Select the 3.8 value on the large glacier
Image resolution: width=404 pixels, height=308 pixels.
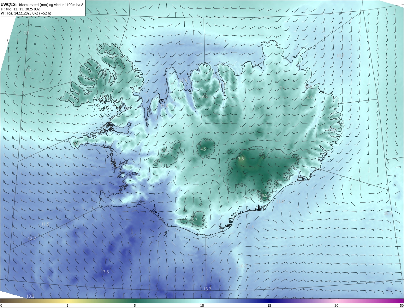pos(241,159)
